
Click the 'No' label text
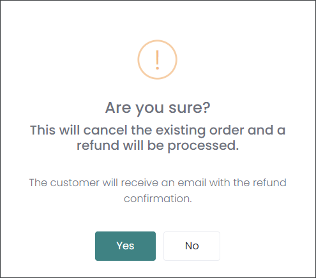192,246
